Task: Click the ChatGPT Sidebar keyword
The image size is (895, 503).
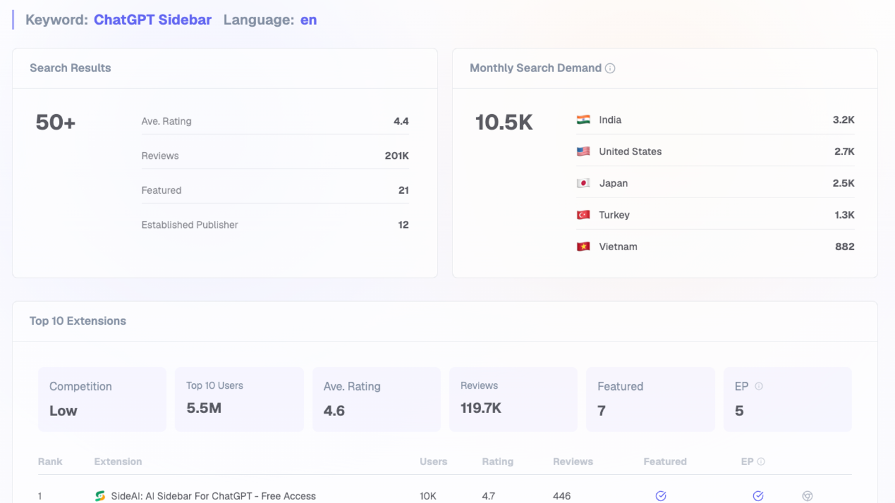Action: 153,20
